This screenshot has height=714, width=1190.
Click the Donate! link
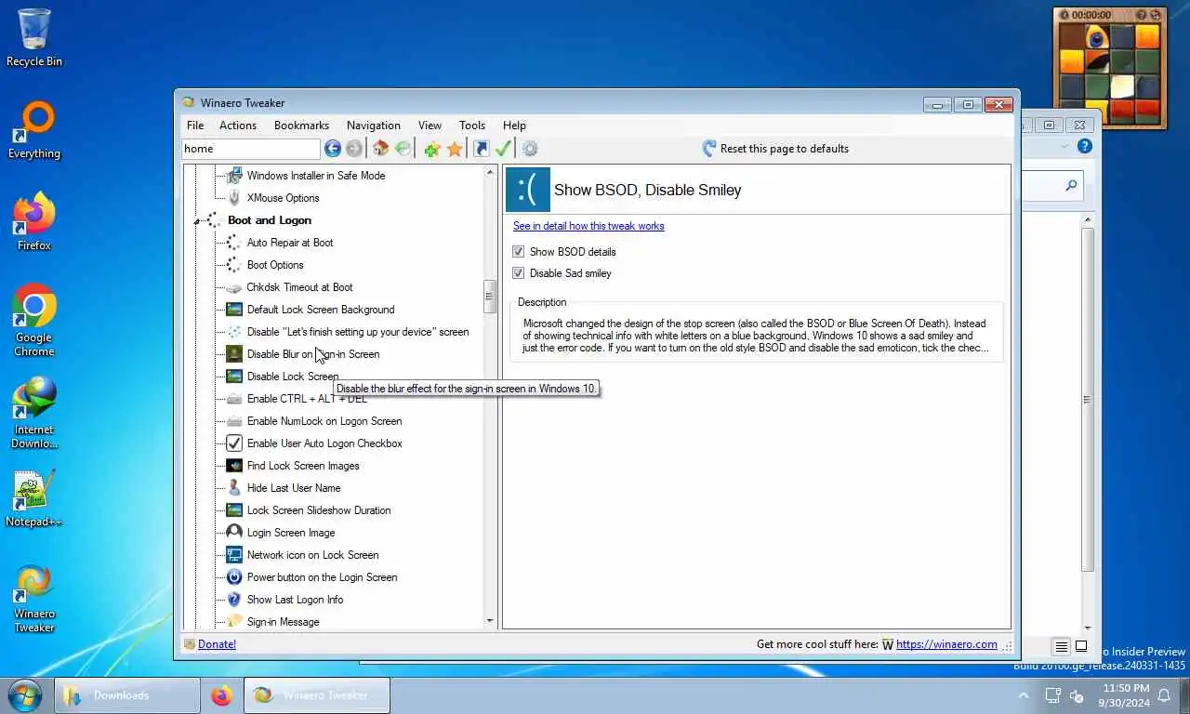tap(217, 644)
